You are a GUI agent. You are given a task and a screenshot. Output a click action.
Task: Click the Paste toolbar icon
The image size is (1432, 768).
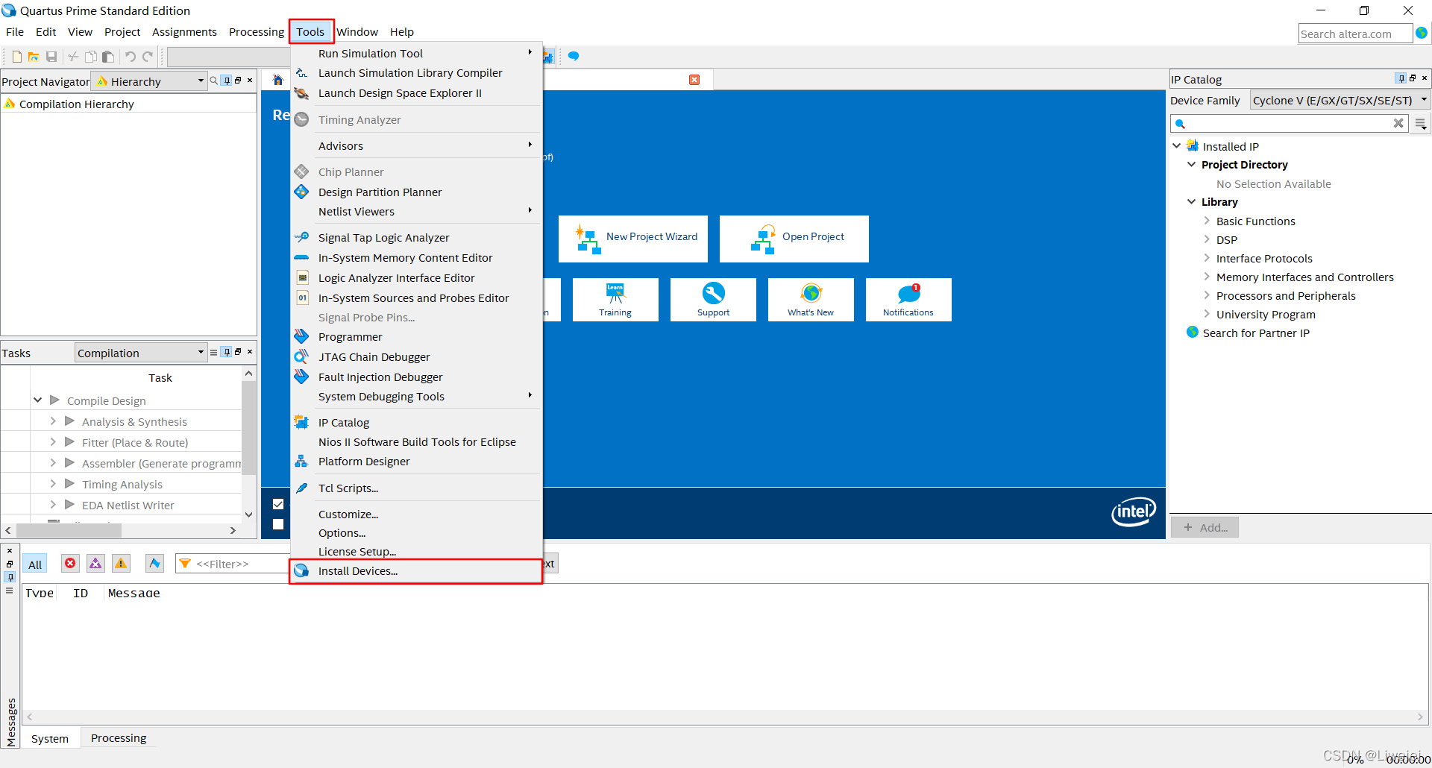tap(108, 57)
